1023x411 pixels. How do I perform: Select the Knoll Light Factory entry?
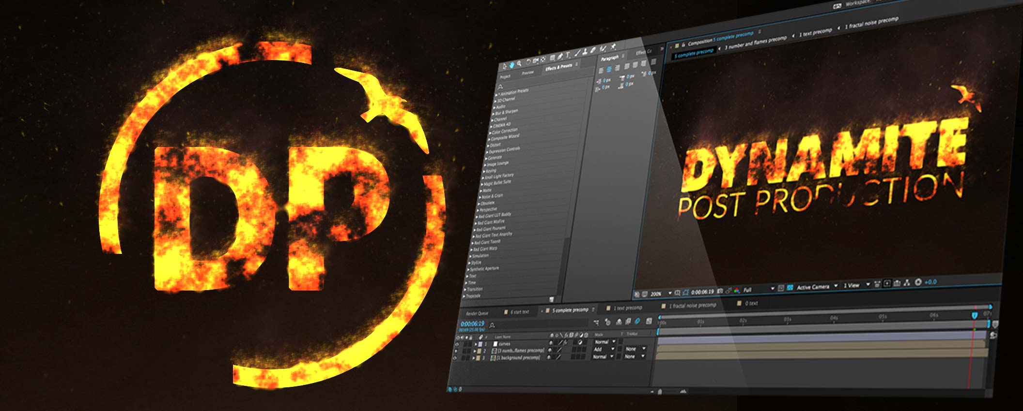(499, 176)
